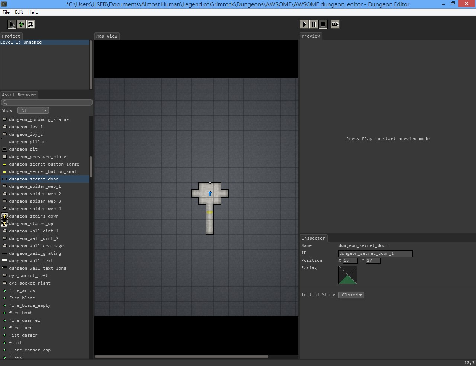Open the Show filter dropdown

[33, 110]
